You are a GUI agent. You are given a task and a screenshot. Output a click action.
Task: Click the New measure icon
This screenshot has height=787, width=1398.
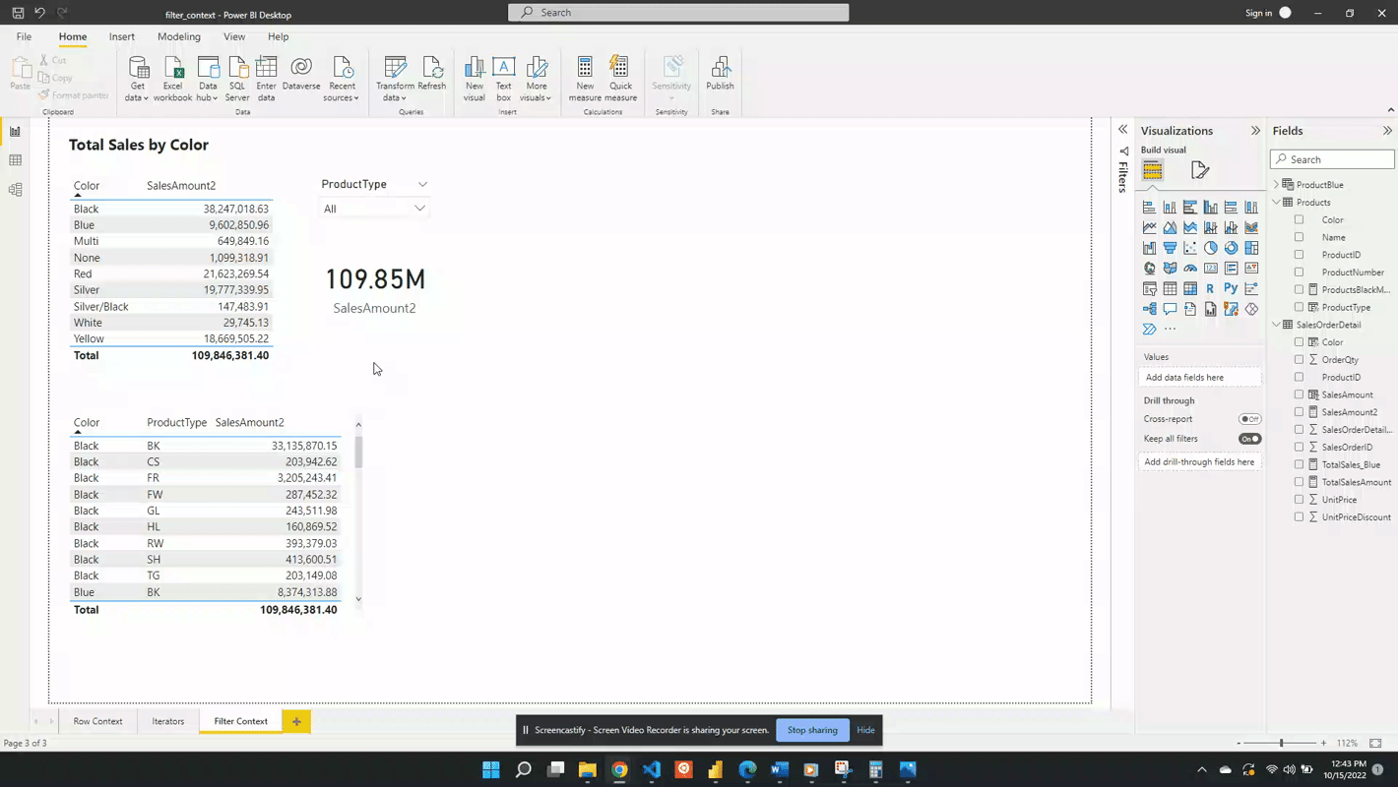pos(585,69)
